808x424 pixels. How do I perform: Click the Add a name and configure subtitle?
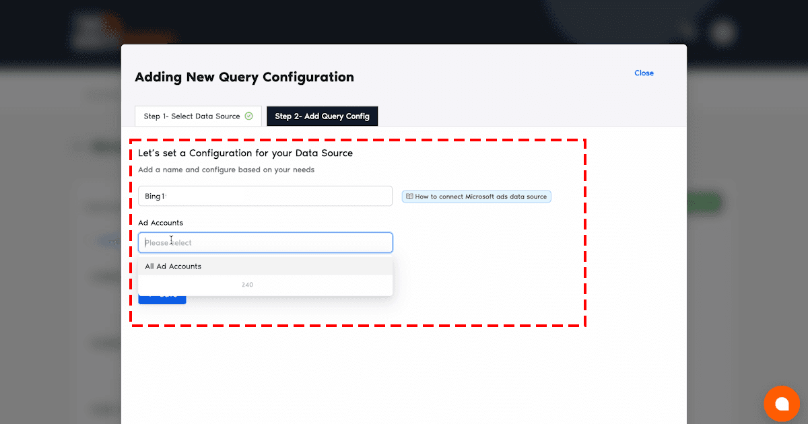click(226, 170)
